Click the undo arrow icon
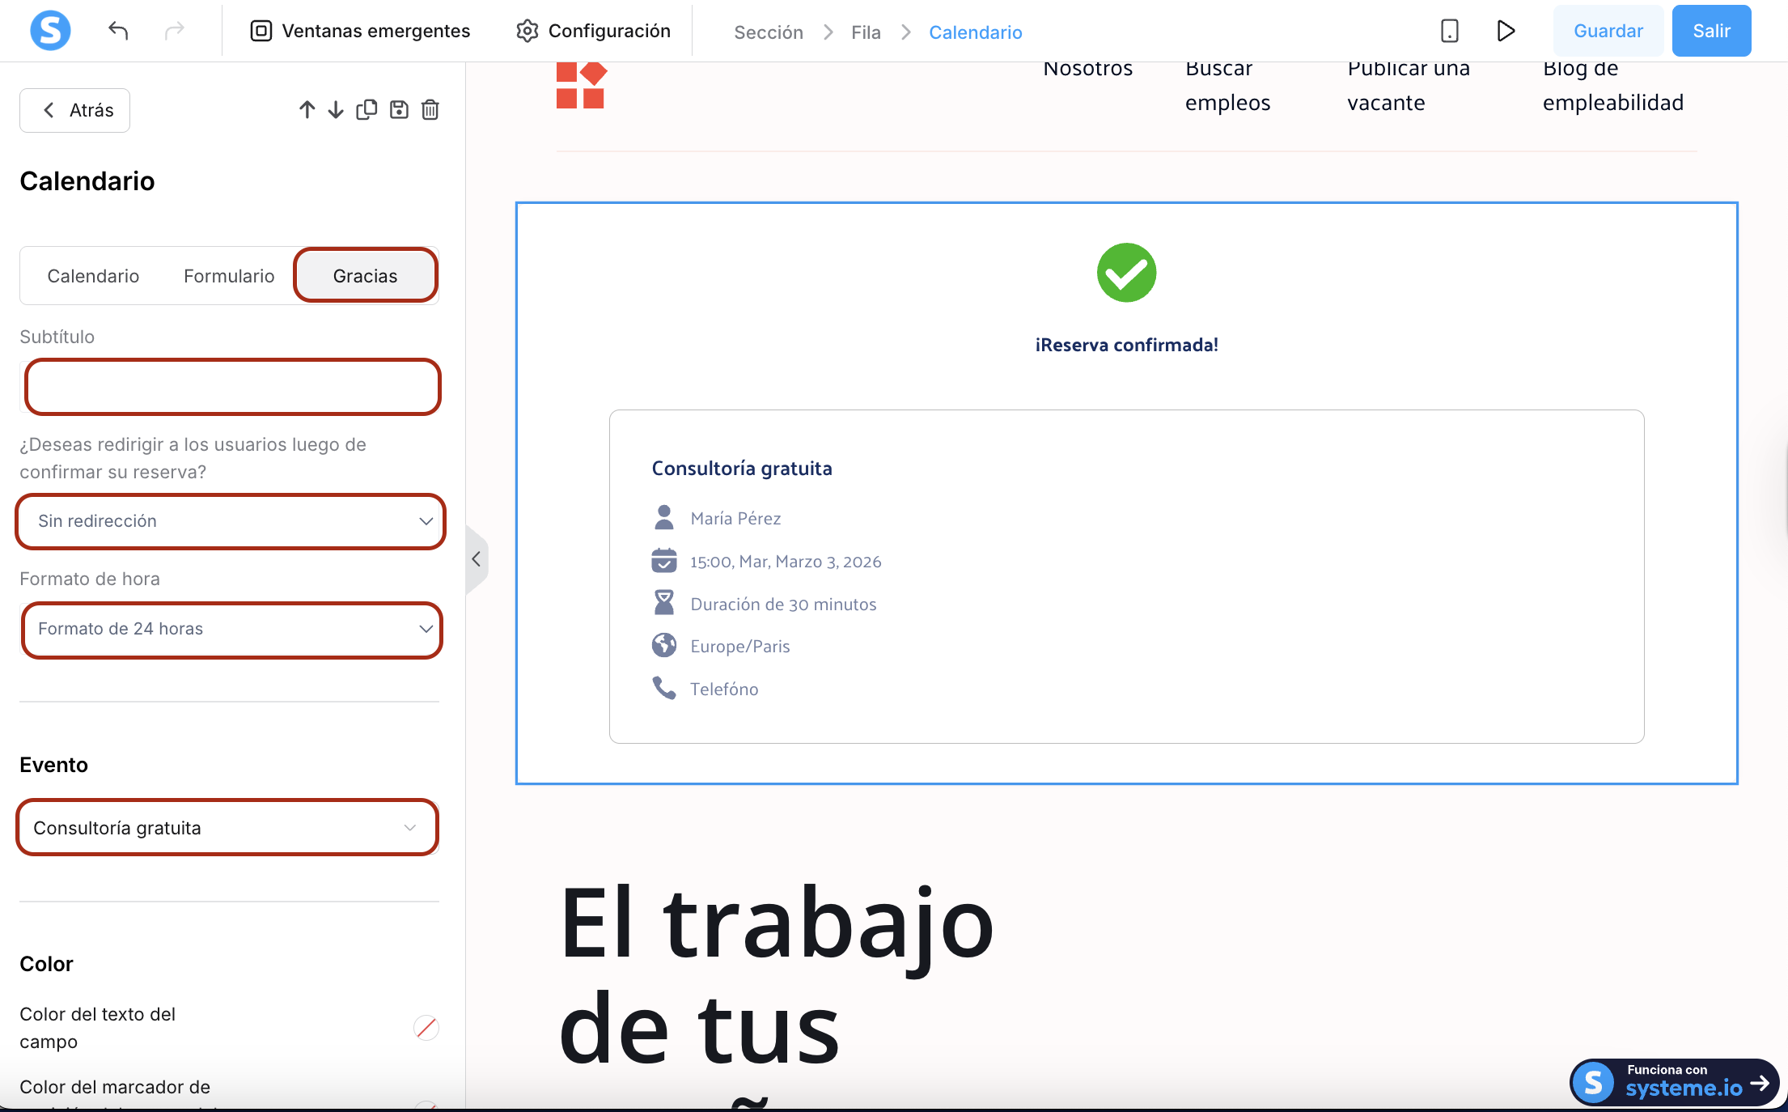This screenshot has width=1788, height=1112. coord(118,31)
